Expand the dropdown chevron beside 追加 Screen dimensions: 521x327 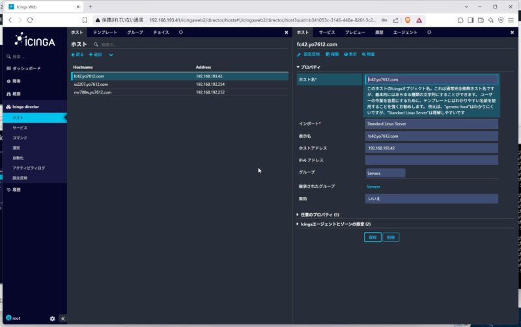click(x=111, y=55)
